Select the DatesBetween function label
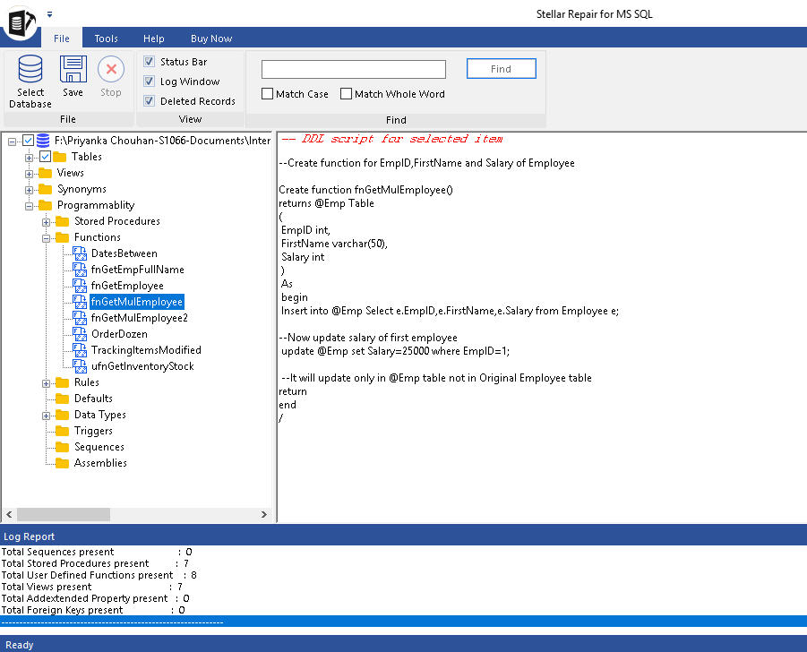 click(124, 253)
